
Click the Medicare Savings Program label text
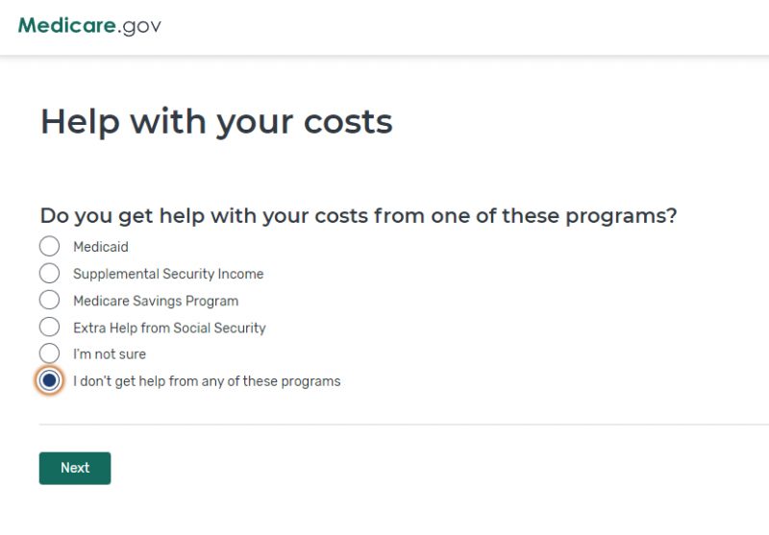tap(156, 301)
